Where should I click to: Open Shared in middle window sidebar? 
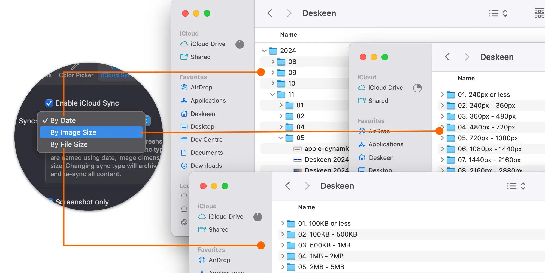pyautogui.click(x=373, y=101)
